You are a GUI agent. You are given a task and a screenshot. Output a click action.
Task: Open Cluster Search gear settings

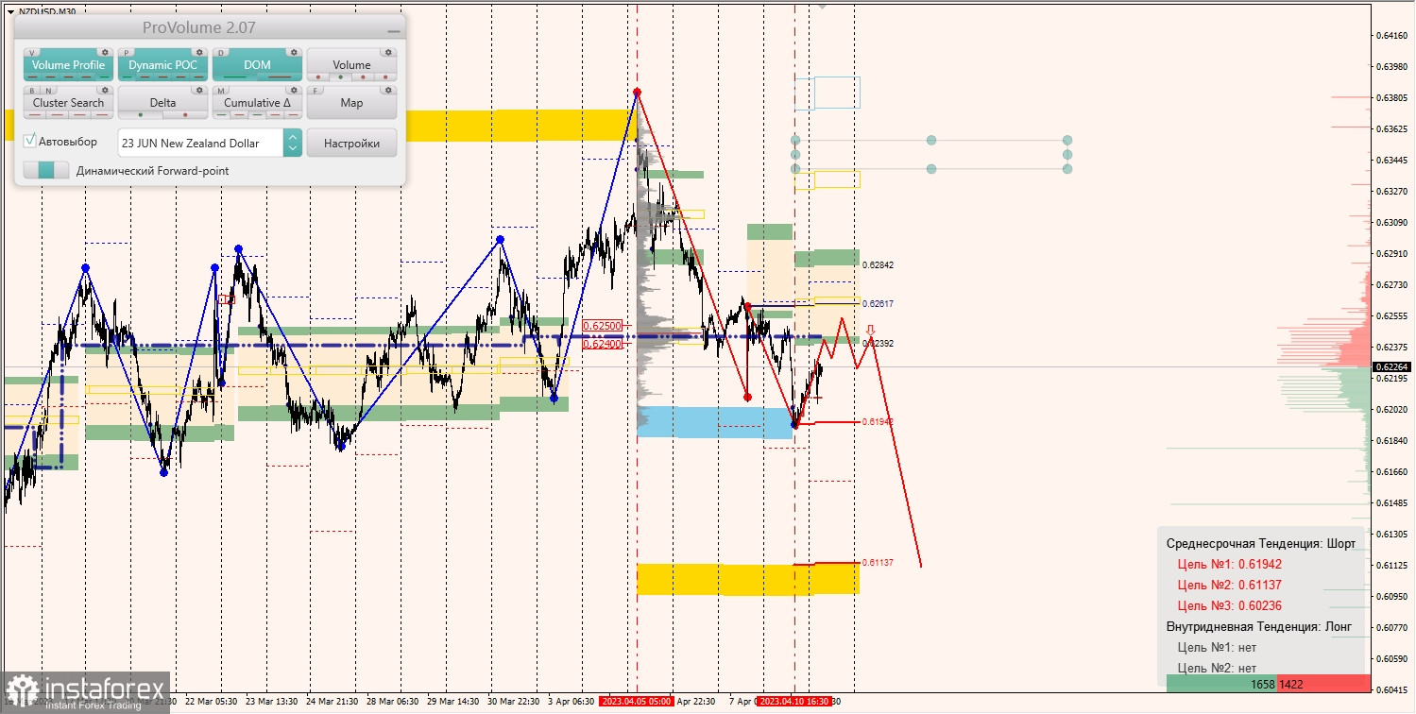click(x=105, y=91)
